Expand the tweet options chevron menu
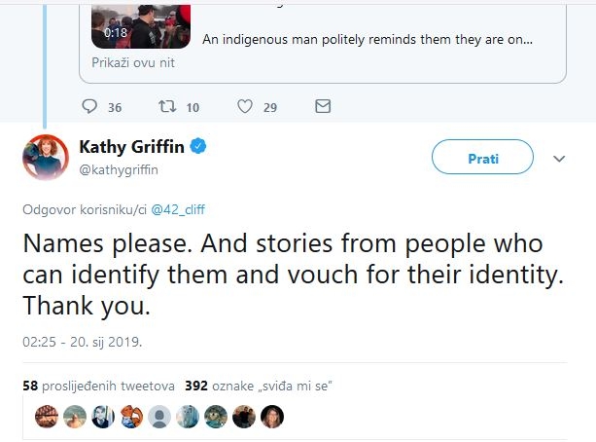Image resolution: width=596 pixels, height=442 pixels. [x=559, y=158]
